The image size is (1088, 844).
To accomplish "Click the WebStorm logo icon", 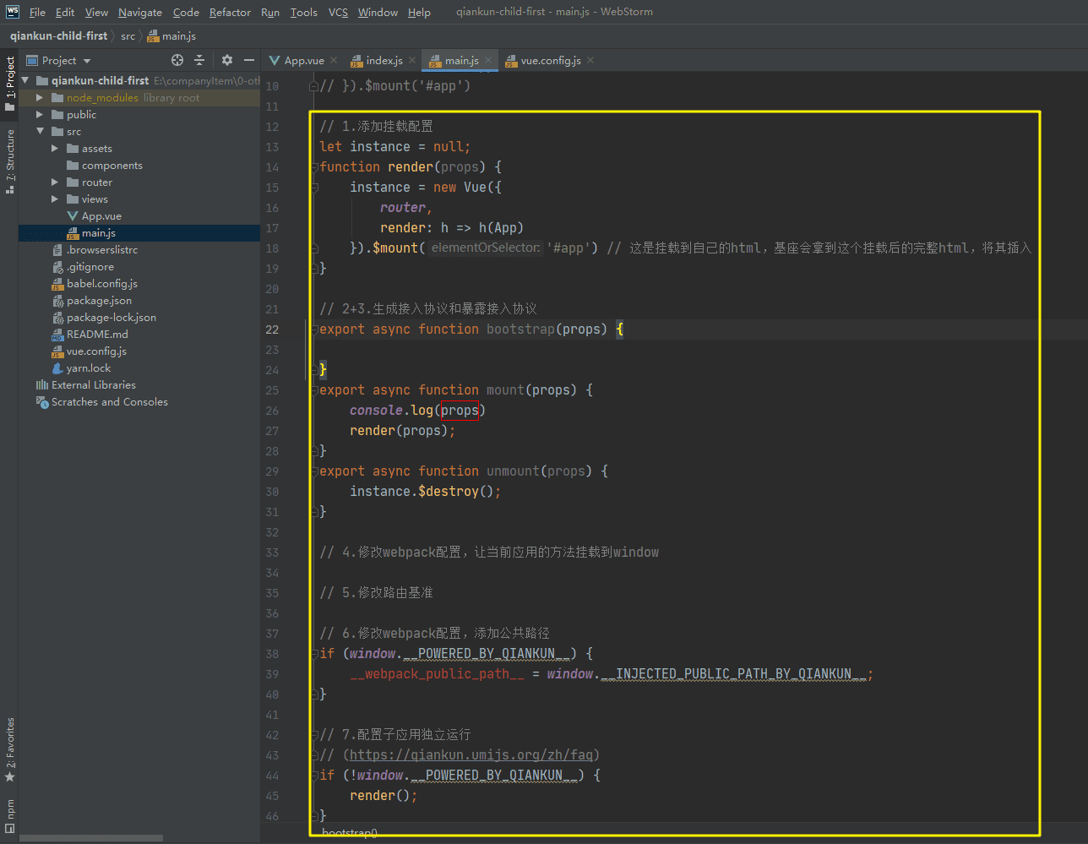I will point(12,12).
